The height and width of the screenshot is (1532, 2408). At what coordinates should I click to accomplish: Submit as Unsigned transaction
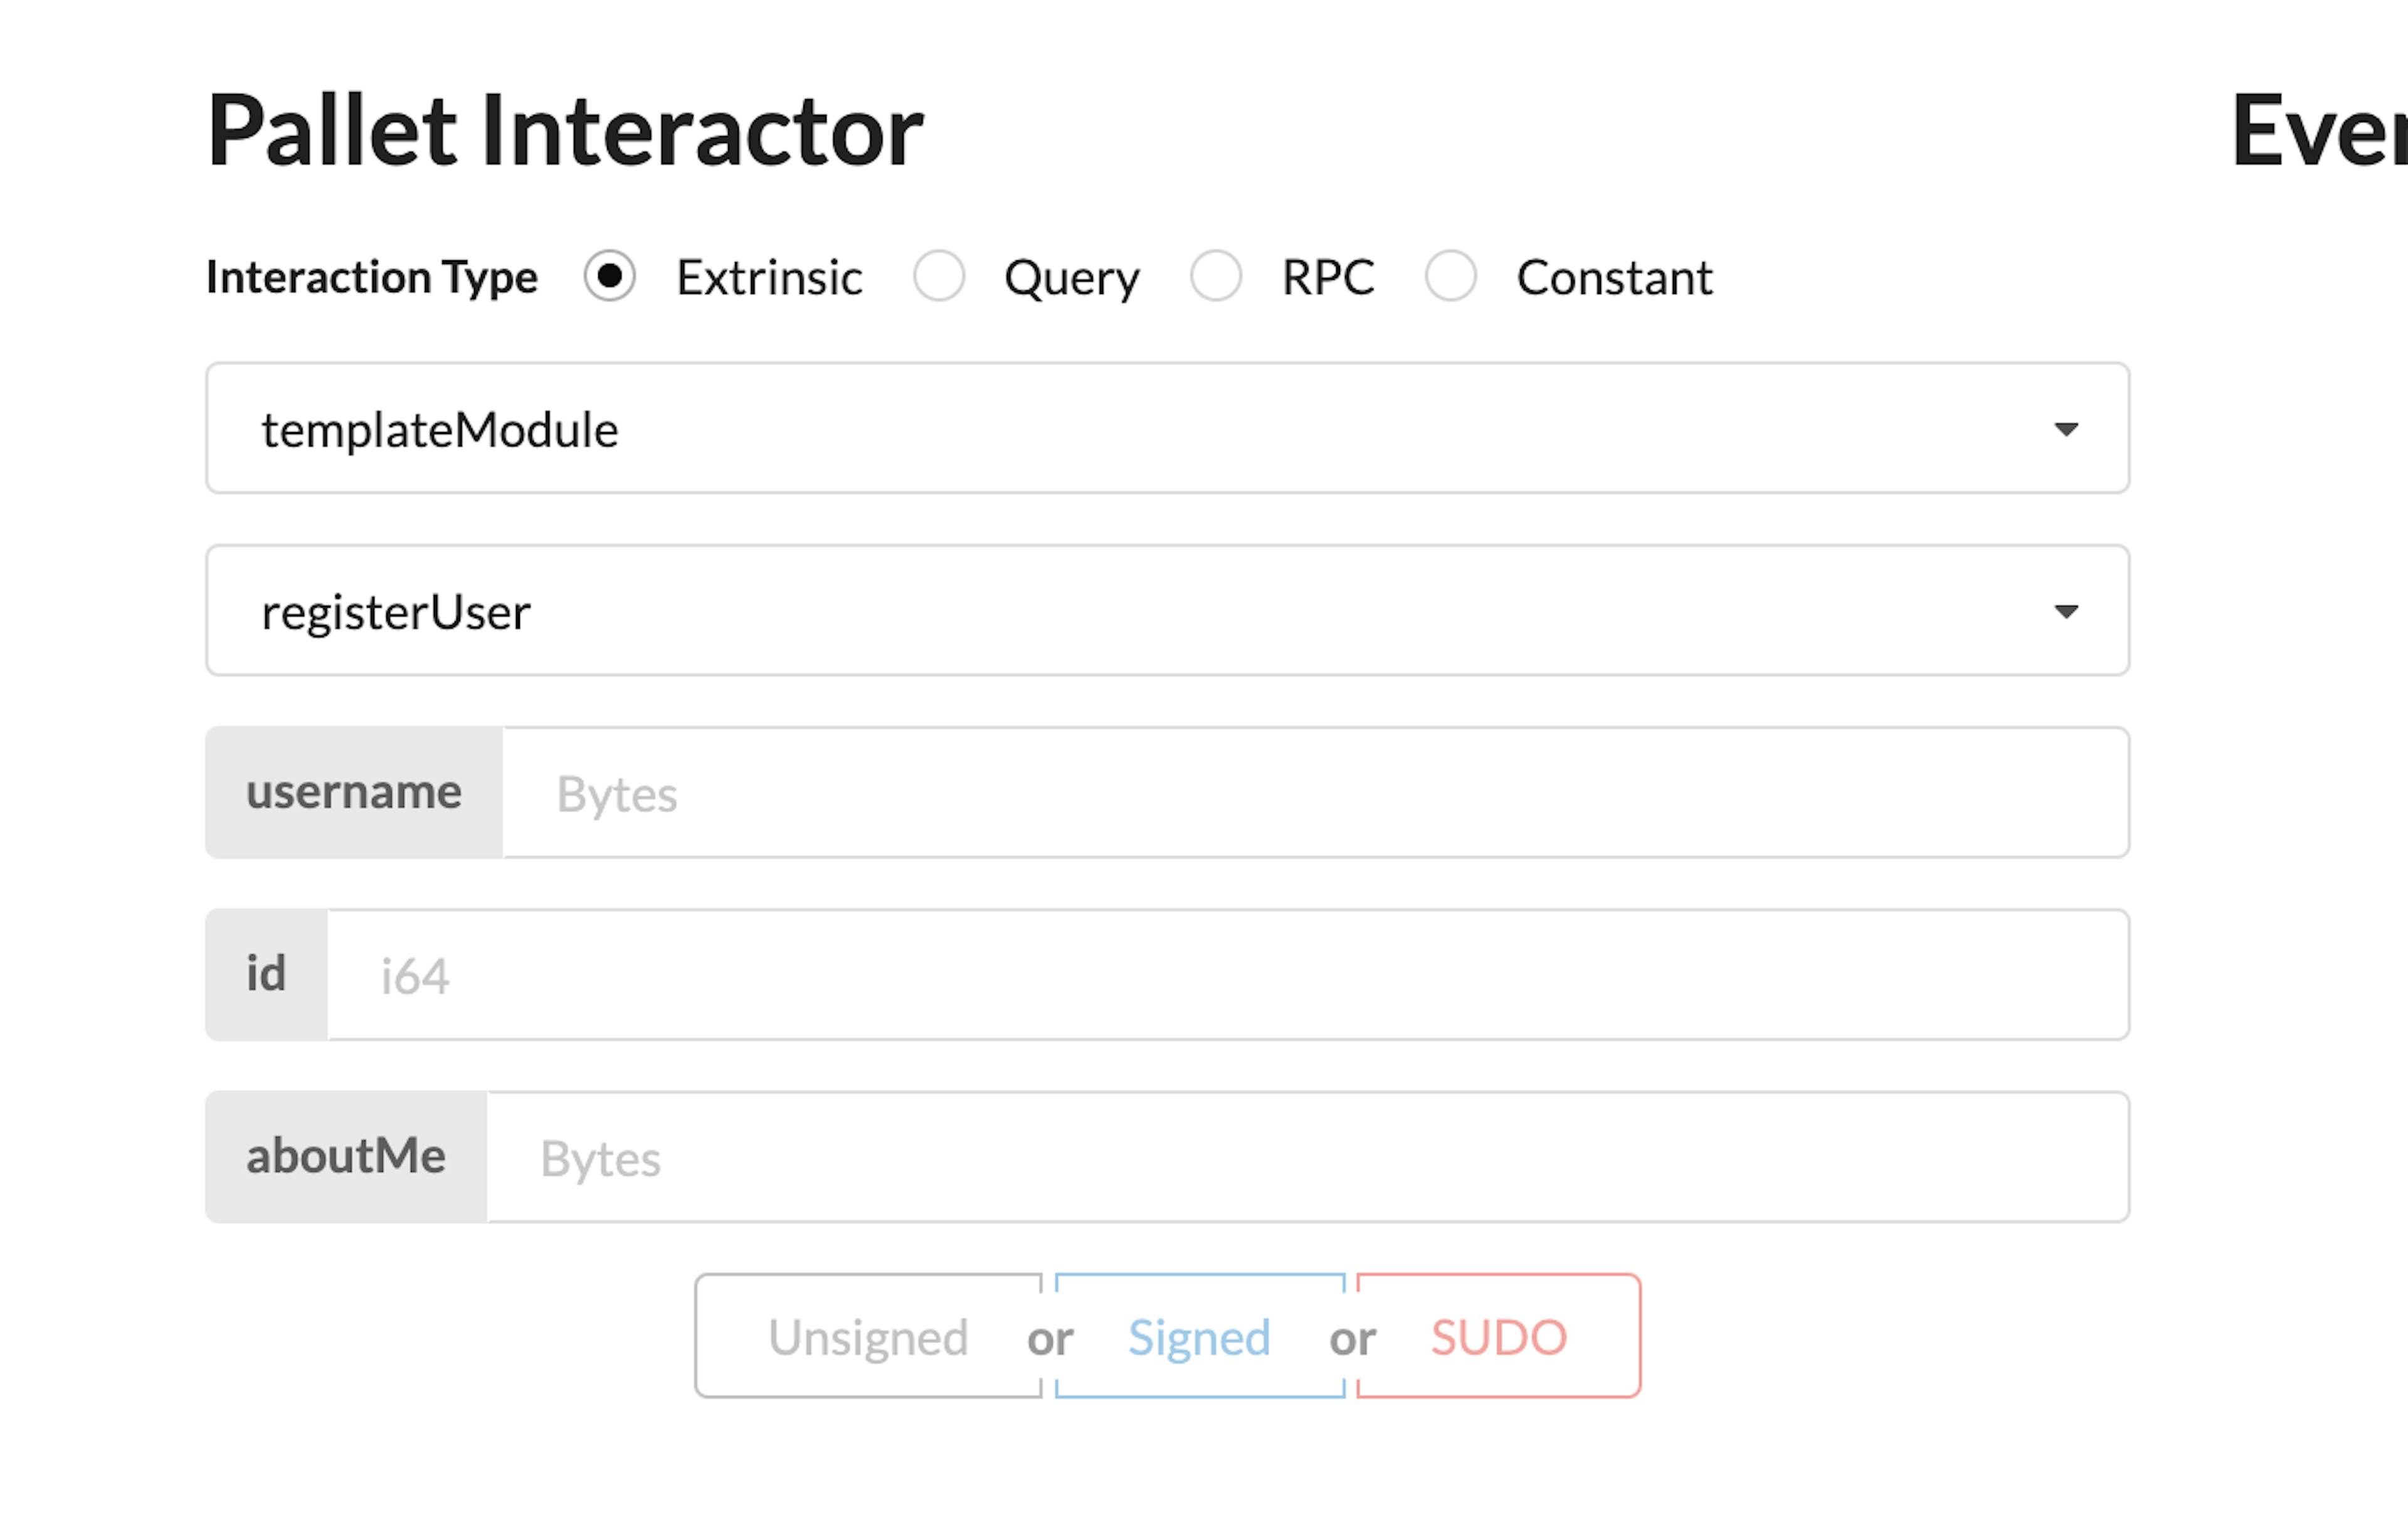pyautogui.click(x=868, y=1337)
